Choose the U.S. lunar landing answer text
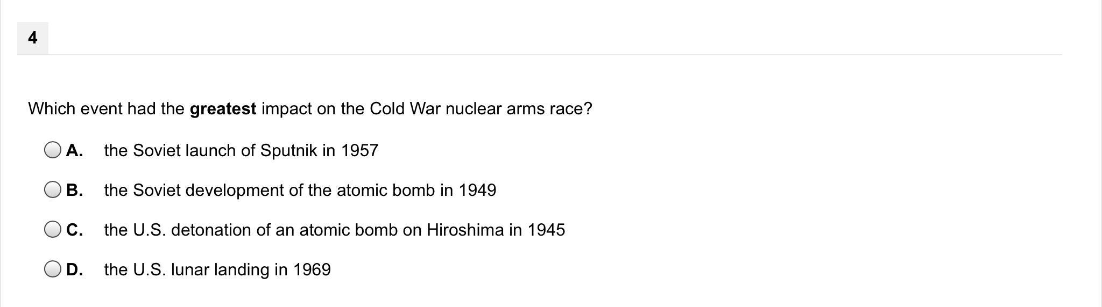Viewport: 1102px width, 307px height. pos(217,270)
